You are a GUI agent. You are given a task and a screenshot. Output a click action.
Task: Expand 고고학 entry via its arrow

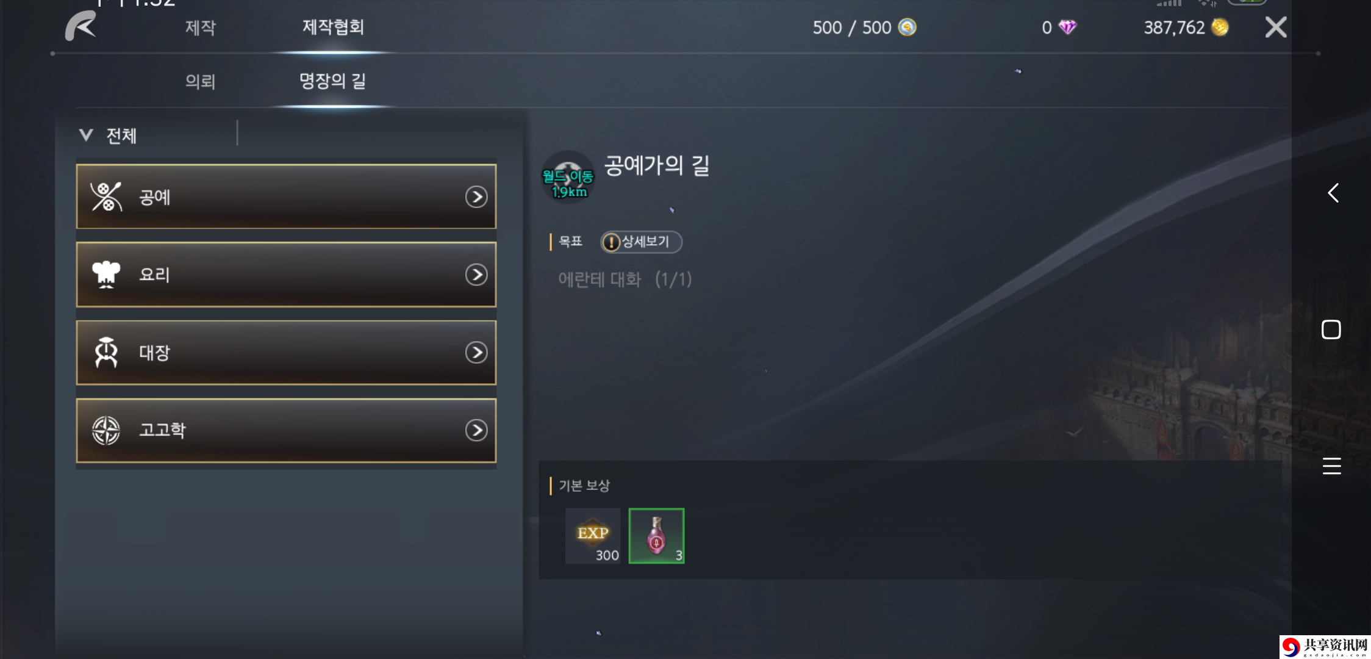pos(476,430)
